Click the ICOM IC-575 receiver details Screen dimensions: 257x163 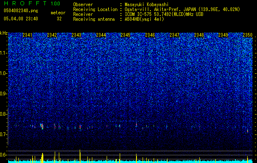(x=164, y=14)
